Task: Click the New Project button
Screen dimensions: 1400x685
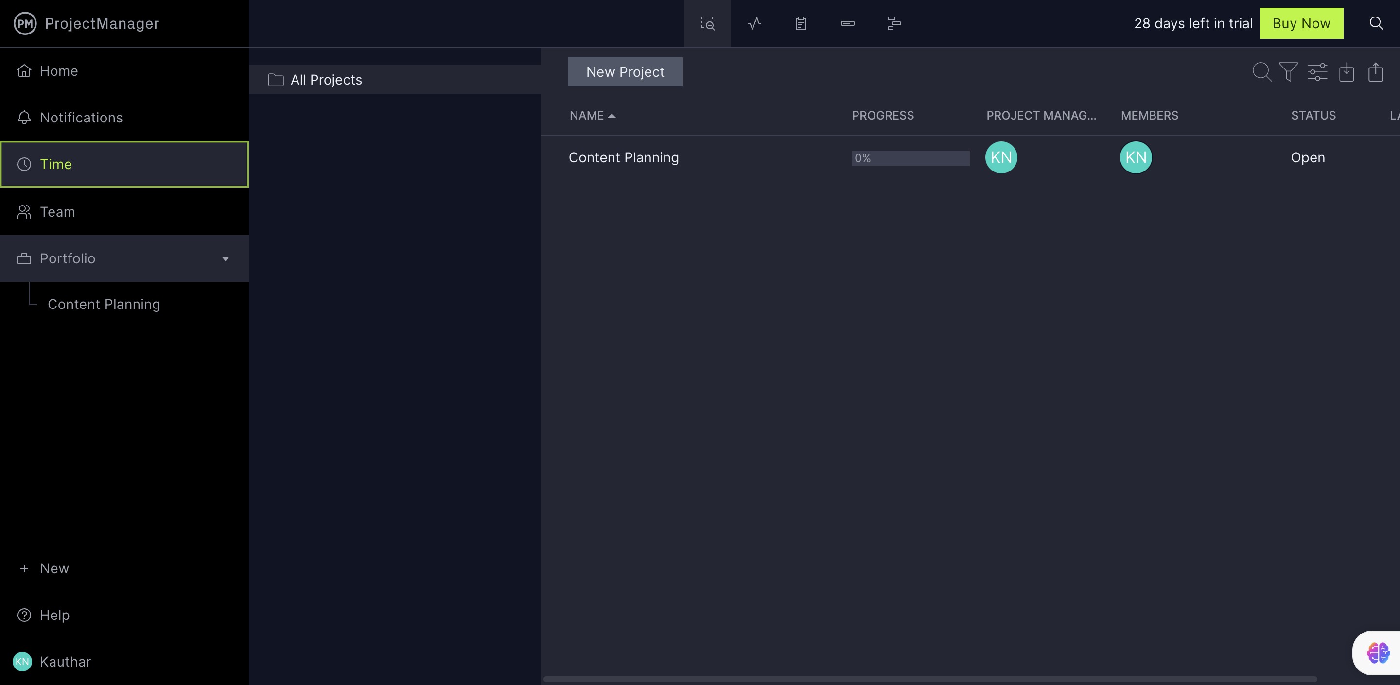Action: [625, 72]
